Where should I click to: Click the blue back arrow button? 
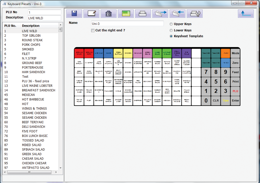(246, 14)
